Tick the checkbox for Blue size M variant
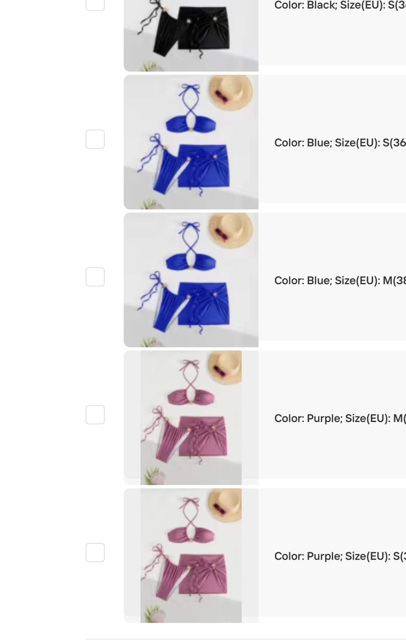 tap(95, 277)
